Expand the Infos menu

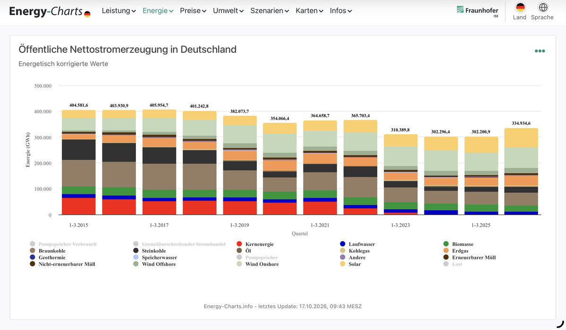341,11
